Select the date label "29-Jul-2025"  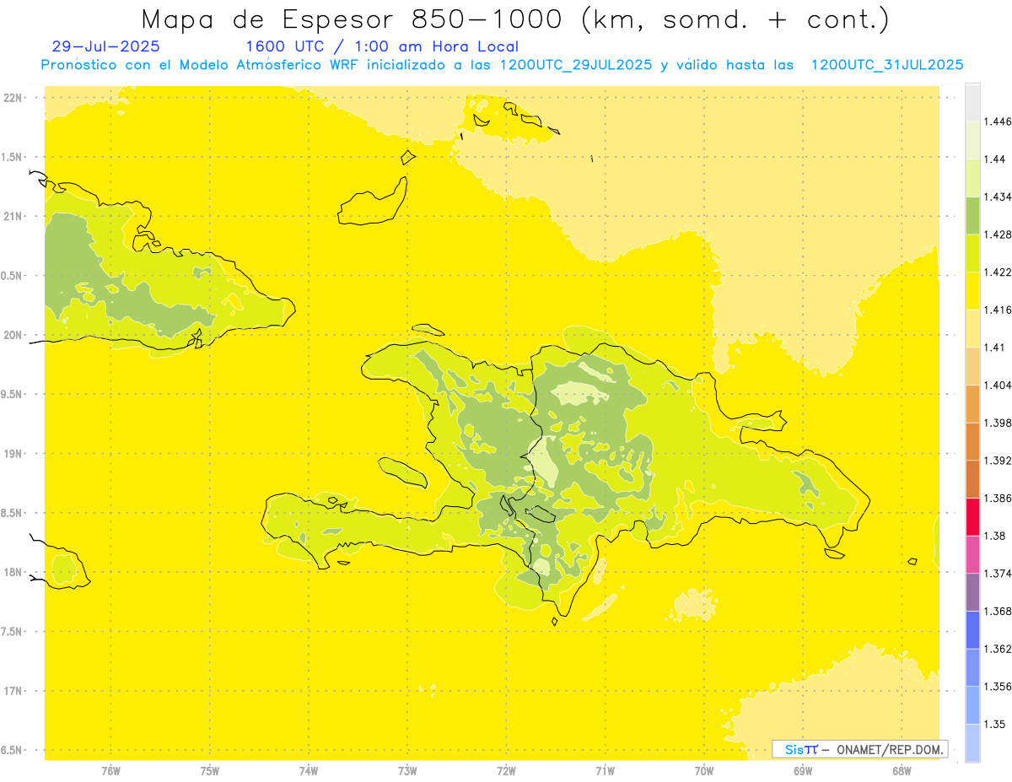pos(105,46)
